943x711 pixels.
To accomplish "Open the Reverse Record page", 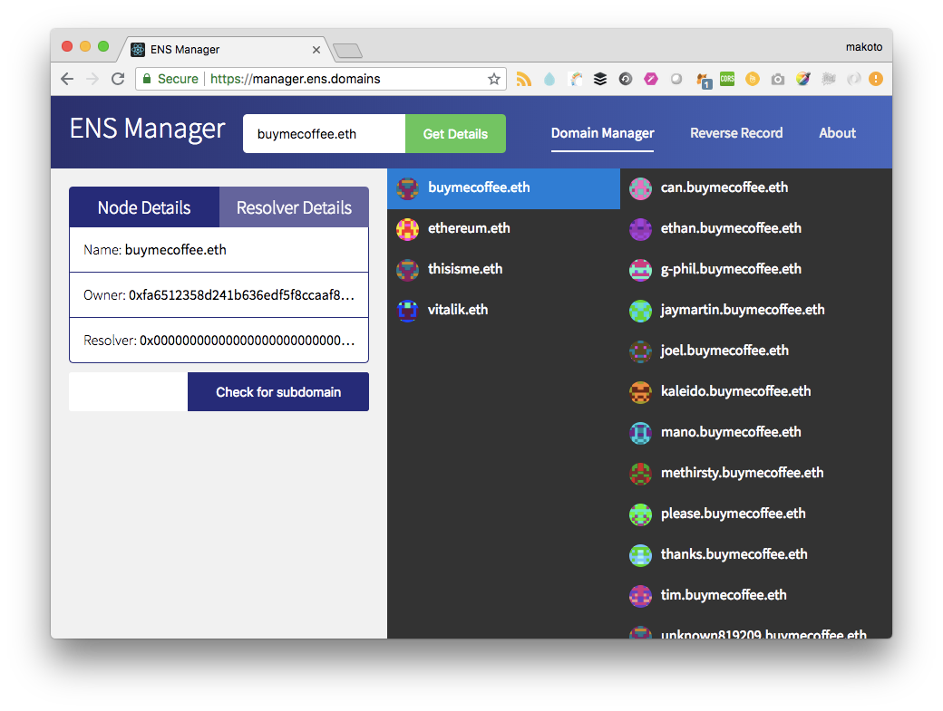I will pyautogui.click(x=736, y=133).
